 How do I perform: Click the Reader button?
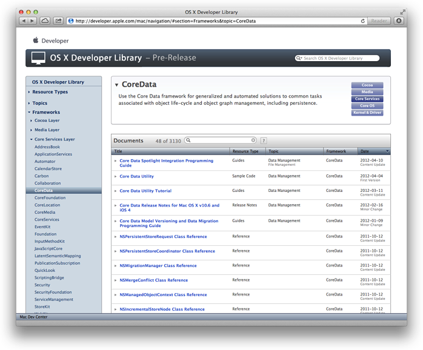[x=379, y=21]
